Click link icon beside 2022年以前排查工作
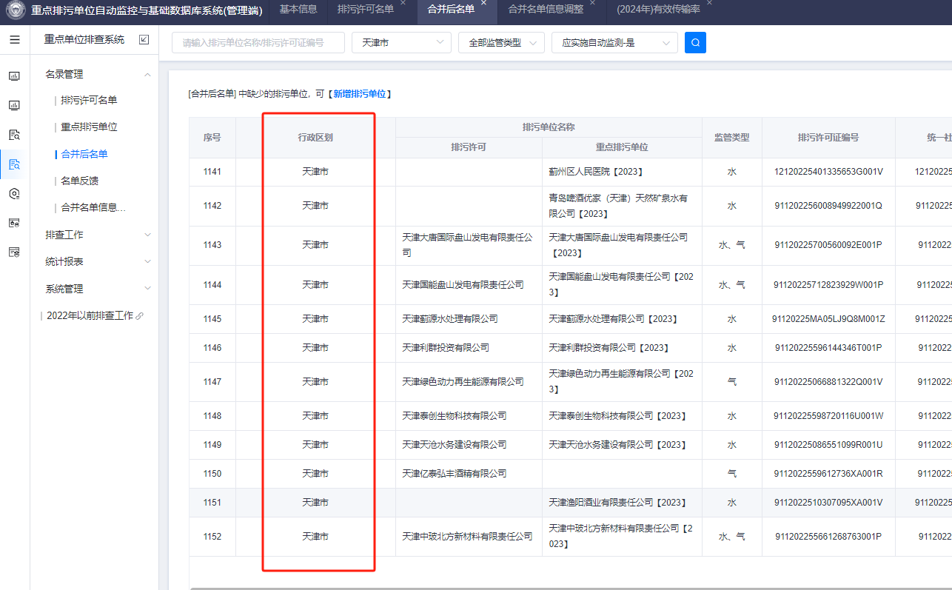952x590 pixels. tap(140, 315)
